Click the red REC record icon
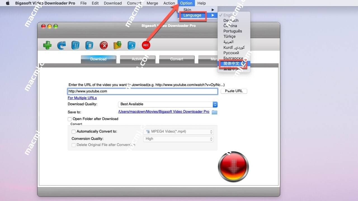Screen dimensions: 358x201 click(146, 45)
